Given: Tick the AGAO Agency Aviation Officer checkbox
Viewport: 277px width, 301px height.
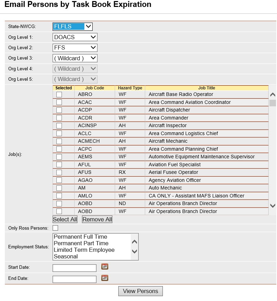Looking at the screenshot, I should tap(59, 180).
